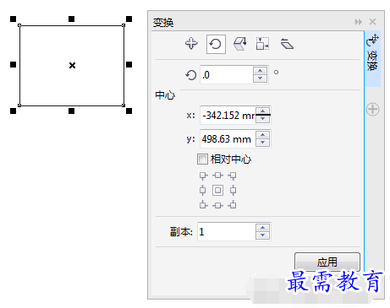This screenshot has width=390, height=308.
Task: Select the Position transform icon
Action: (191, 44)
